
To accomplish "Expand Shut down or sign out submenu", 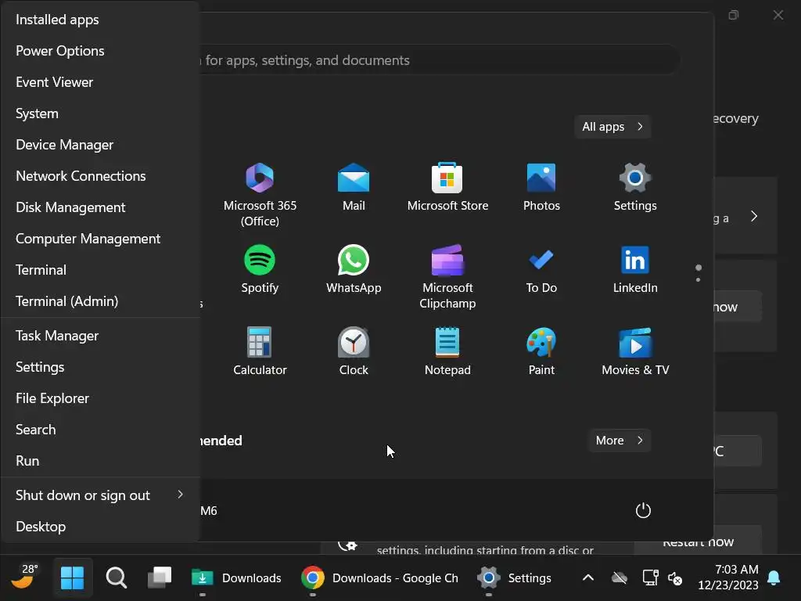I will 100,495.
